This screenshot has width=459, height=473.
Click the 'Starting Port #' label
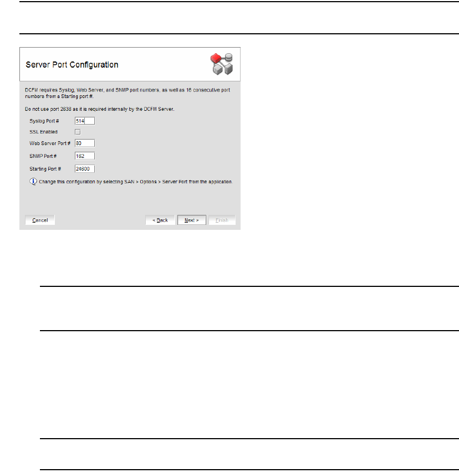(45, 169)
